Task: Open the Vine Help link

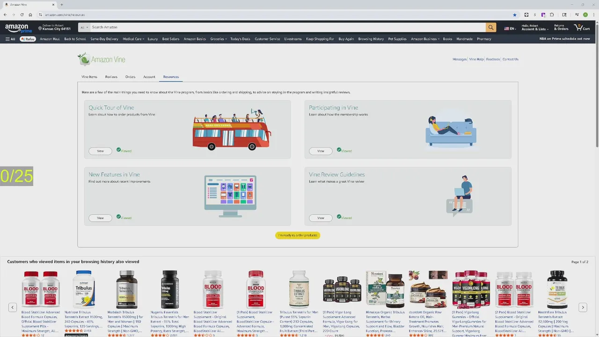Action: pyautogui.click(x=476, y=59)
